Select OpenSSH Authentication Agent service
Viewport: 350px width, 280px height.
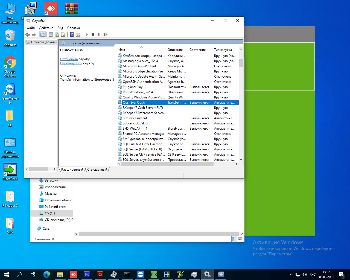(178, 82)
